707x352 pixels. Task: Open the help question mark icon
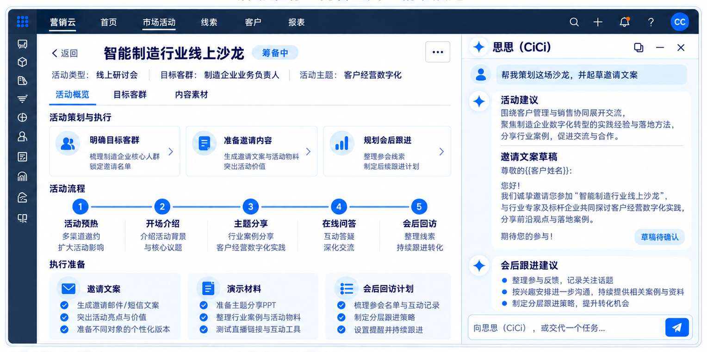pos(651,22)
